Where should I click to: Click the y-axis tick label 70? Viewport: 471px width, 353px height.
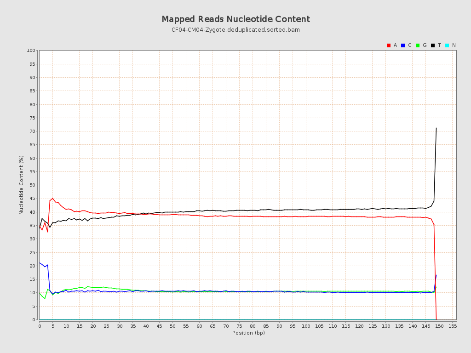click(x=33, y=131)
